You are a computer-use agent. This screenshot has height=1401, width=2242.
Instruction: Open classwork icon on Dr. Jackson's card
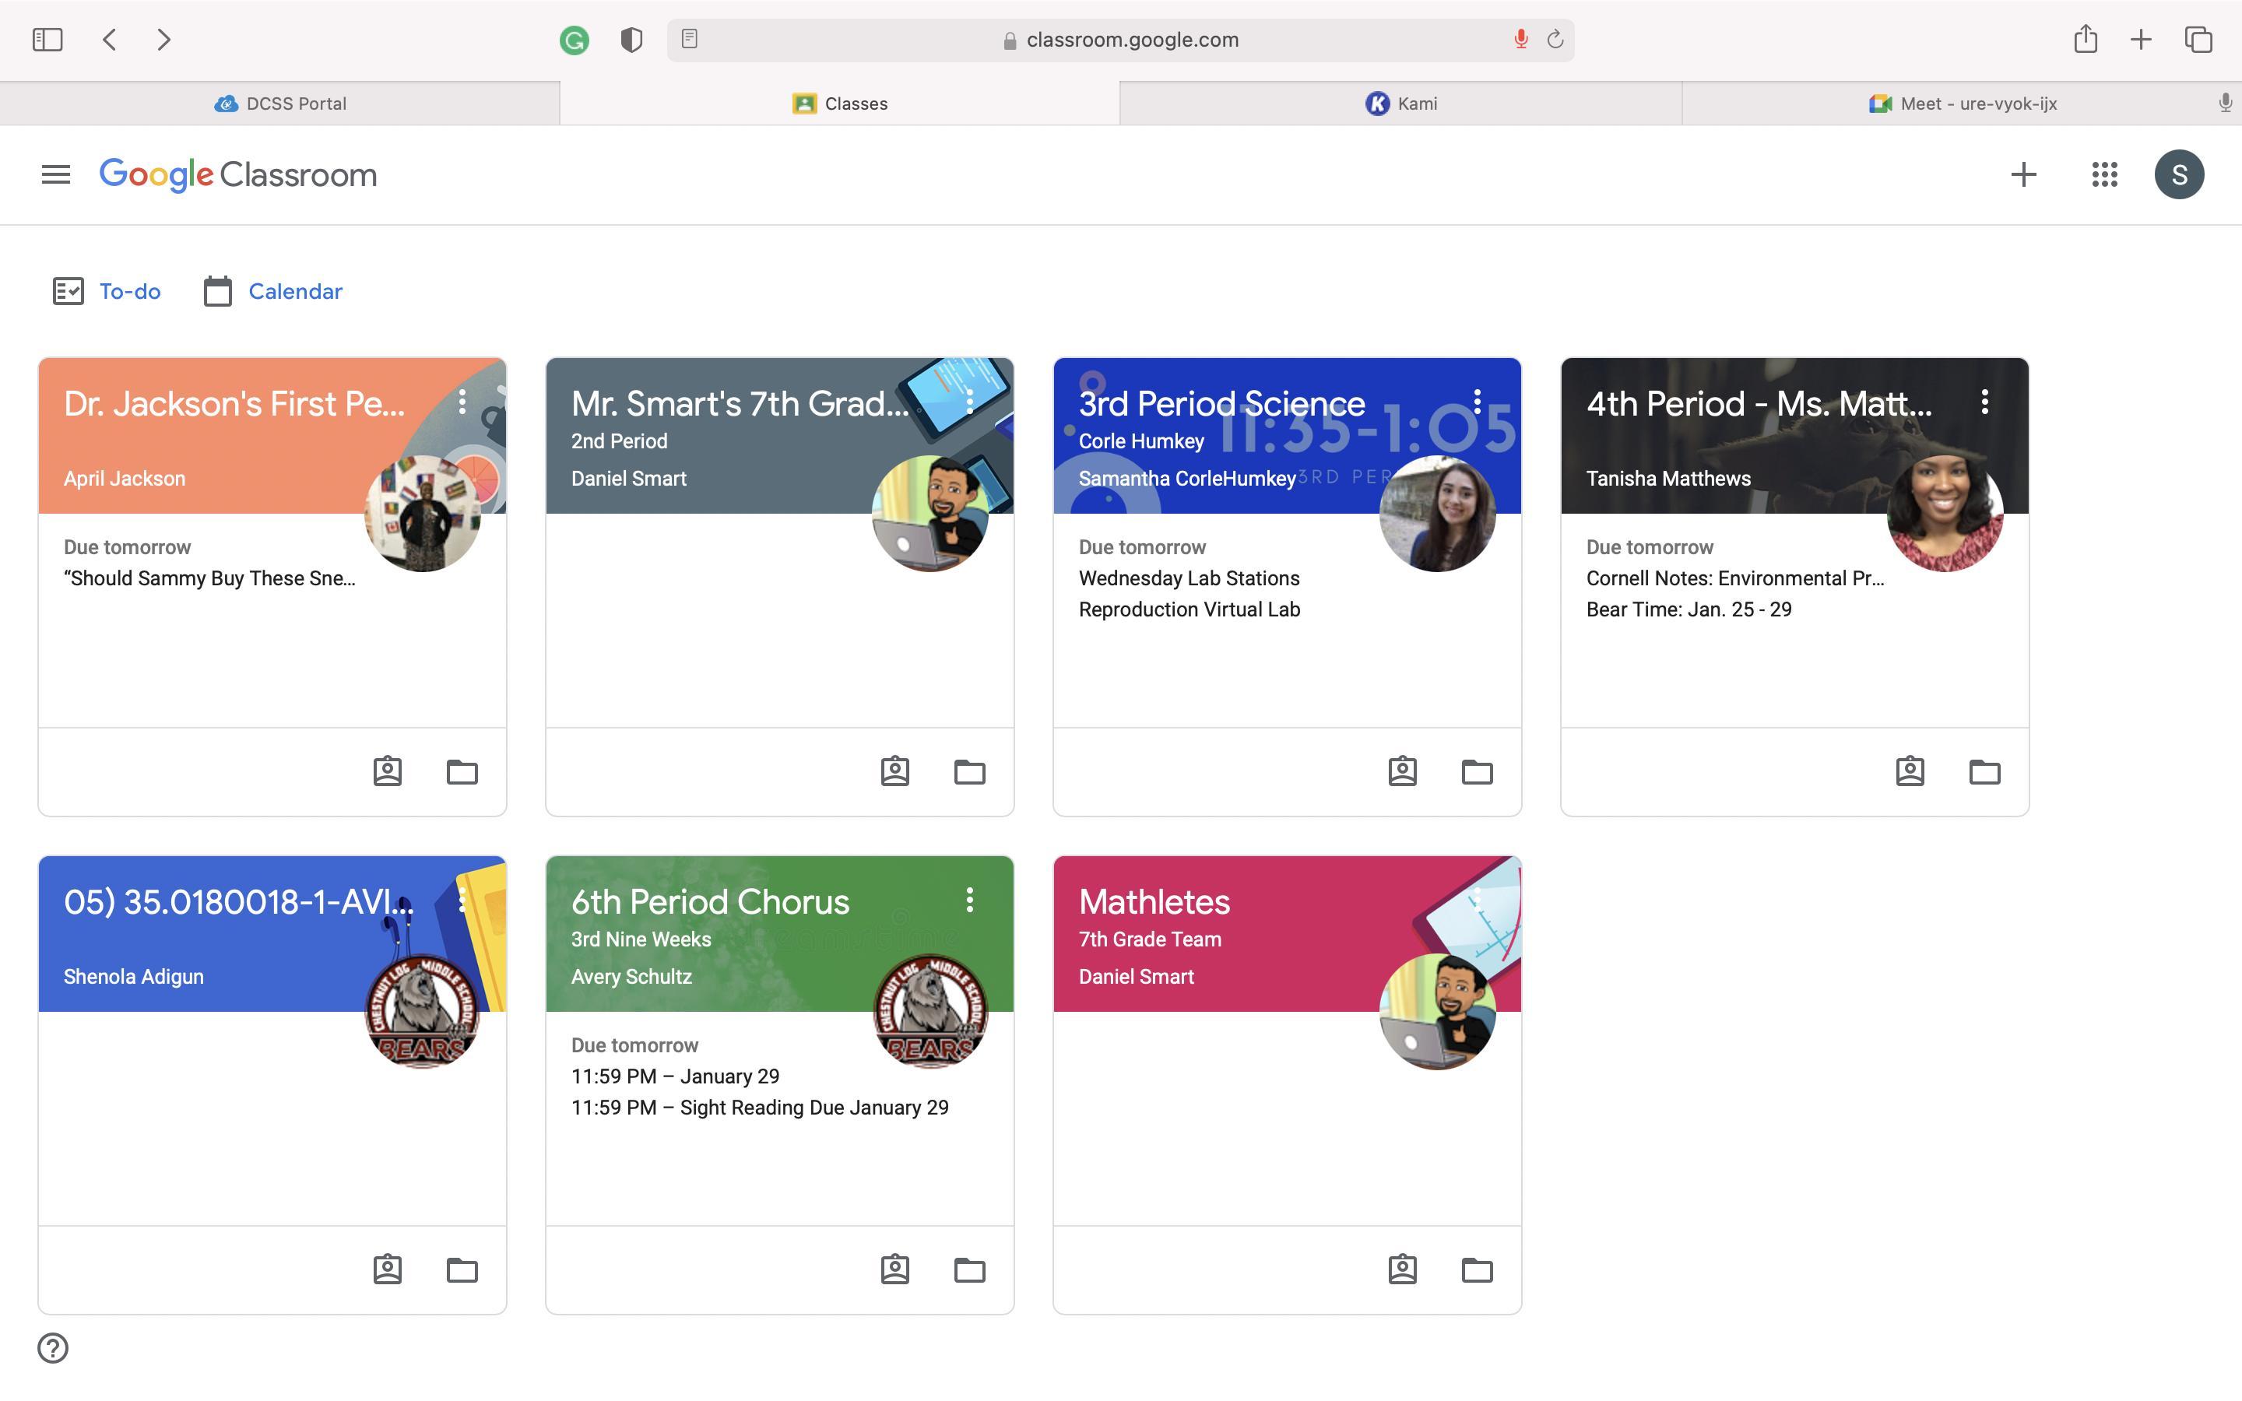[387, 771]
